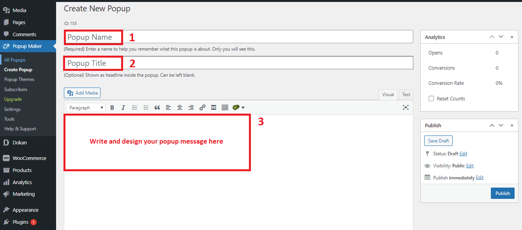Screen dimensions: 522x230
Task: Toggle the toolbar kitchen sink
Action: 225,107
